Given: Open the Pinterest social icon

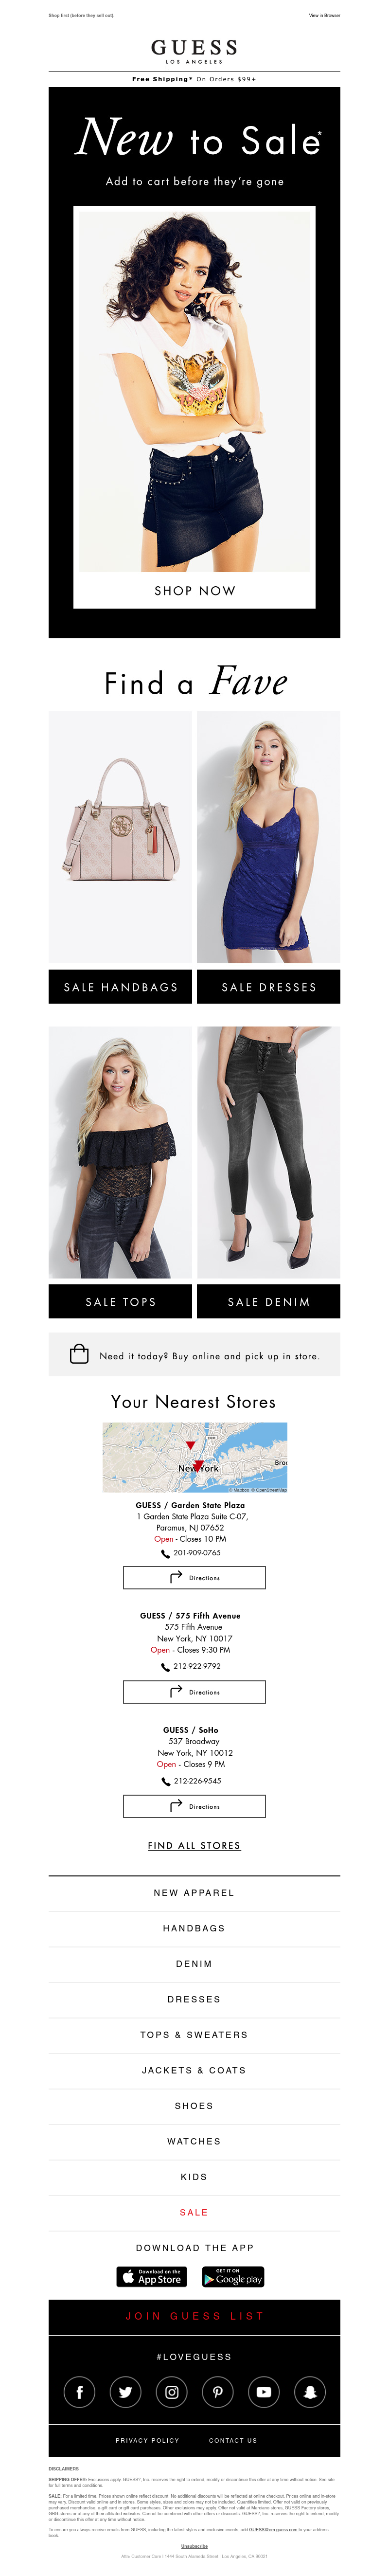Looking at the screenshot, I should click(218, 2392).
